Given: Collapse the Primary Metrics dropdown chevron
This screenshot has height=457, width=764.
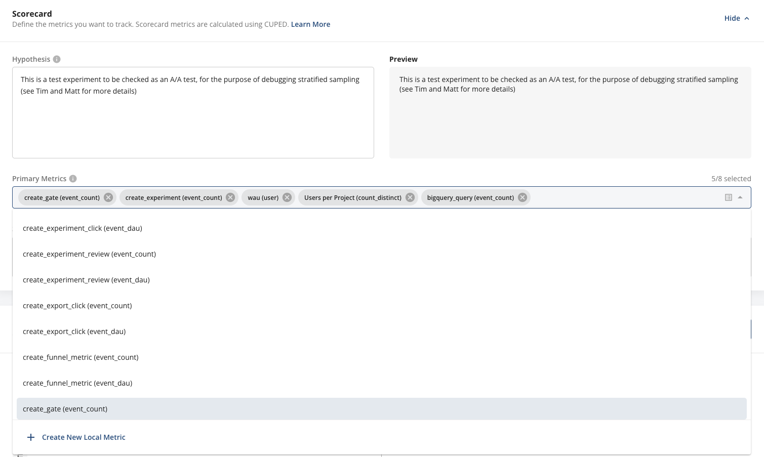Looking at the screenshot, I should pos(740,197).
